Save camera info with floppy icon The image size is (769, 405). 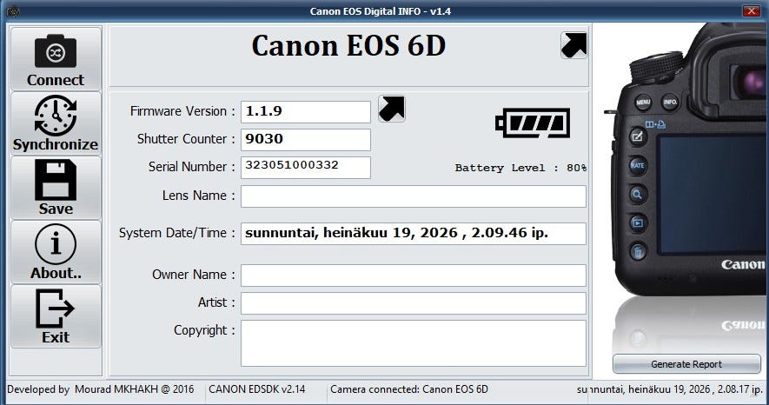tap(56, 188)
